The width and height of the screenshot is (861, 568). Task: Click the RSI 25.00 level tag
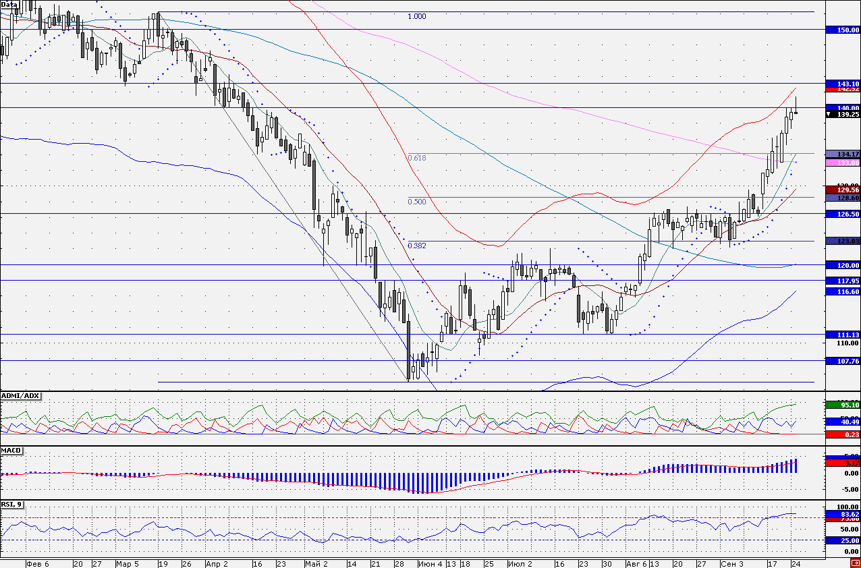tap(843, 540)
